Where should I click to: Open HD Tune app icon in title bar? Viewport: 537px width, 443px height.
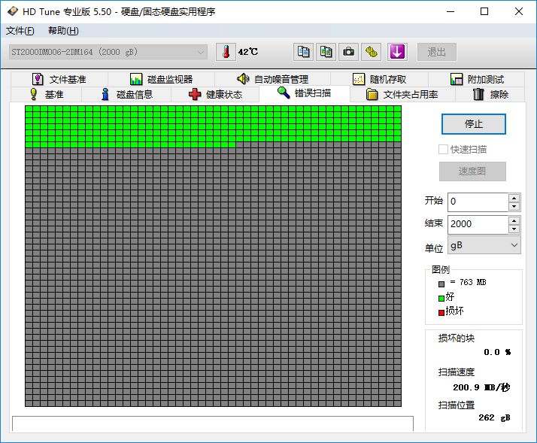[x=12, y=12]
